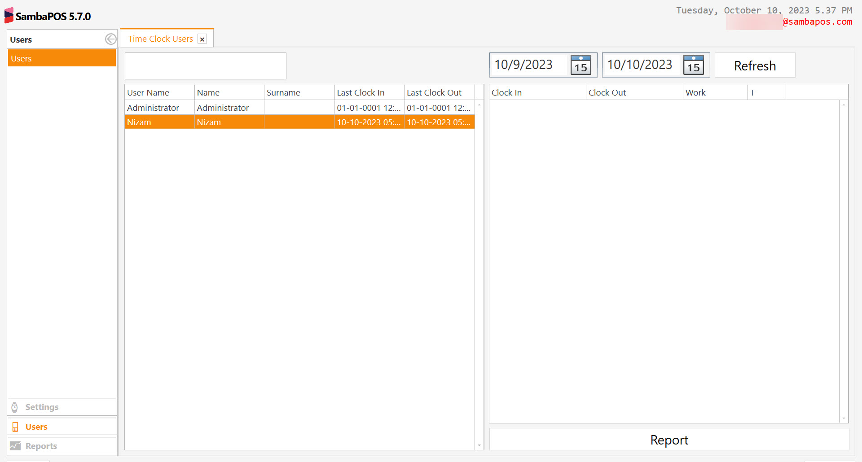Select Users in the left navigation list
Screen dimensions: 862x462
(62, 58)
